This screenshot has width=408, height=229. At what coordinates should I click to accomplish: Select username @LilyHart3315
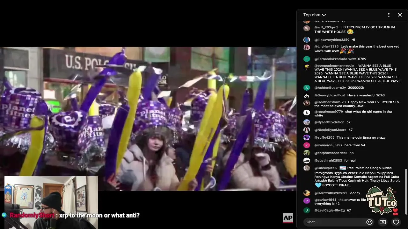click(x=326, y=46)
